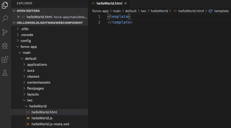Click default in the breadcrumb
The width and height of the screenshot is (231, 128).
131,11
